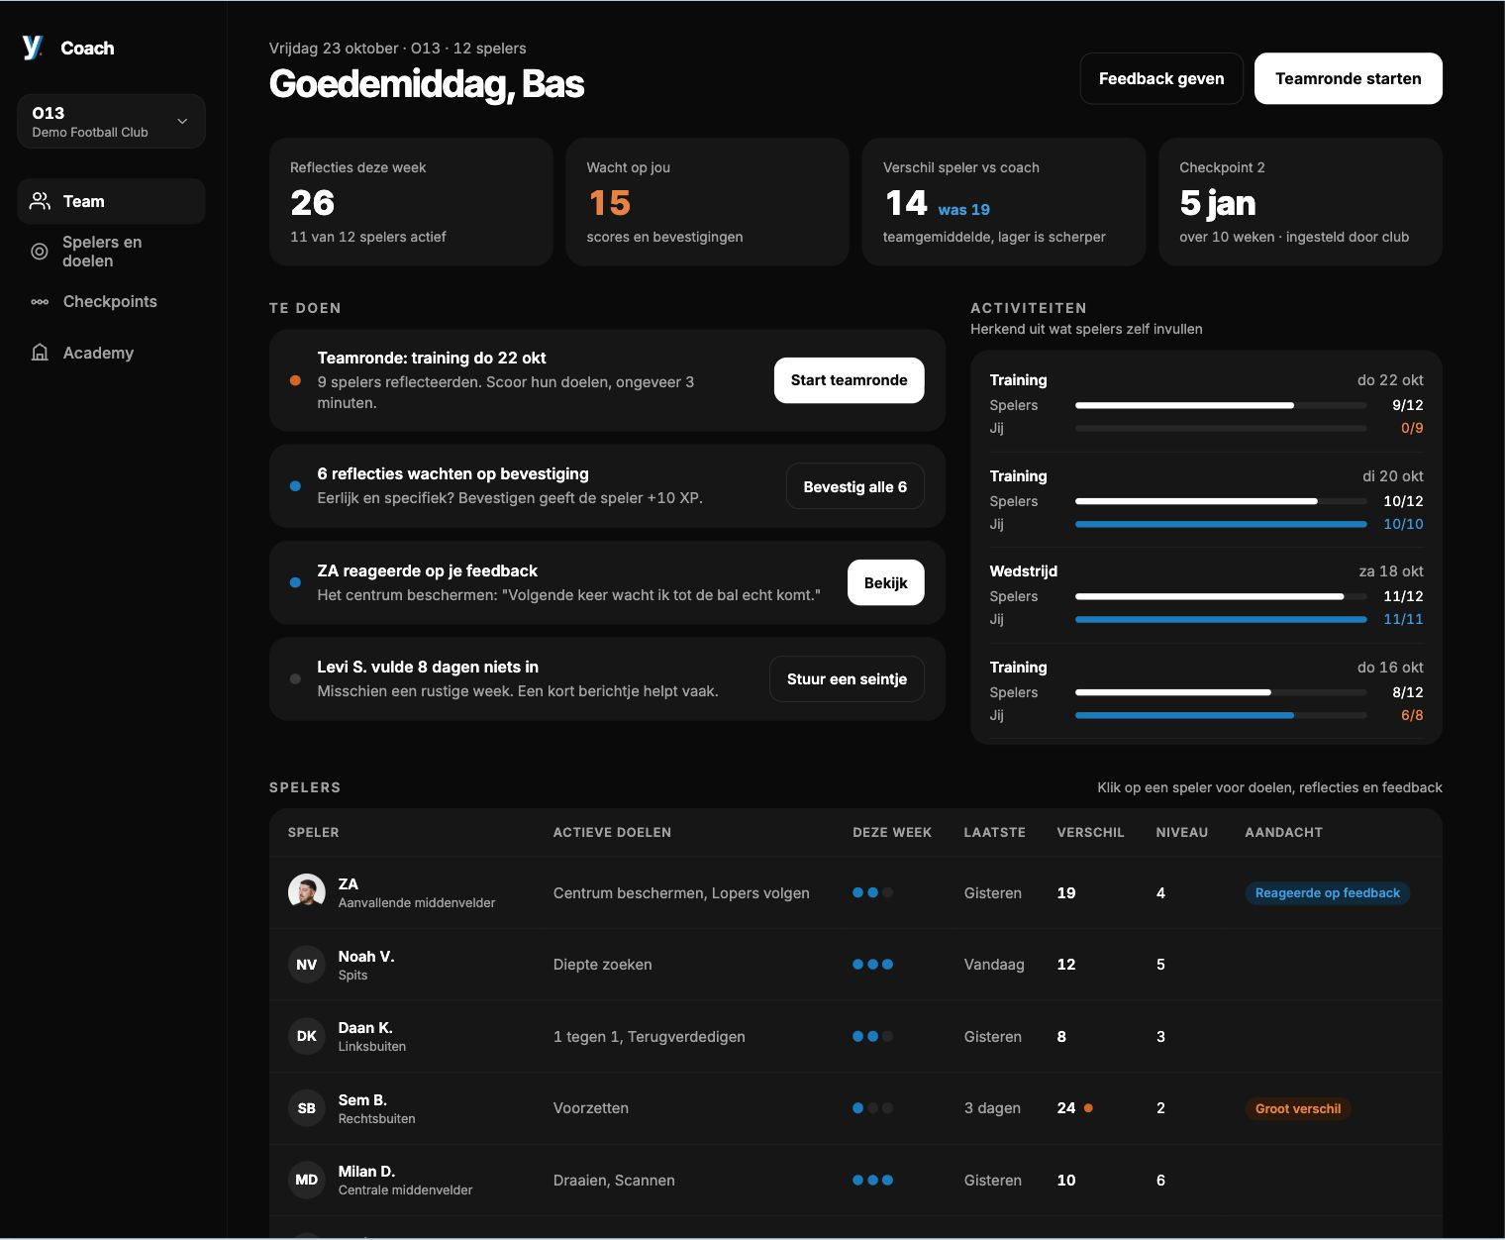The image size is (1505, 1240).
Task: Click the Teamronde starten button
Action: (1349, 78)
